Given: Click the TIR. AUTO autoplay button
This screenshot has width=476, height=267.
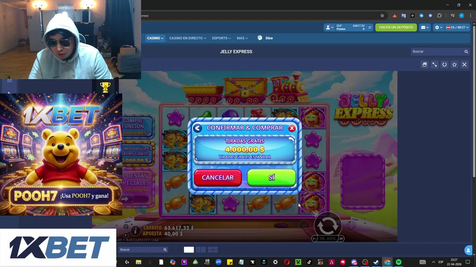Looking at the screenshot, I should (x=328, y=238).
